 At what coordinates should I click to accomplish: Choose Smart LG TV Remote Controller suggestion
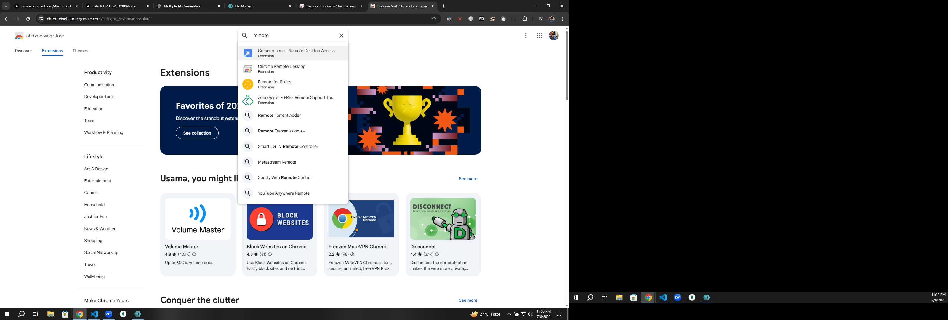point(293,147)
